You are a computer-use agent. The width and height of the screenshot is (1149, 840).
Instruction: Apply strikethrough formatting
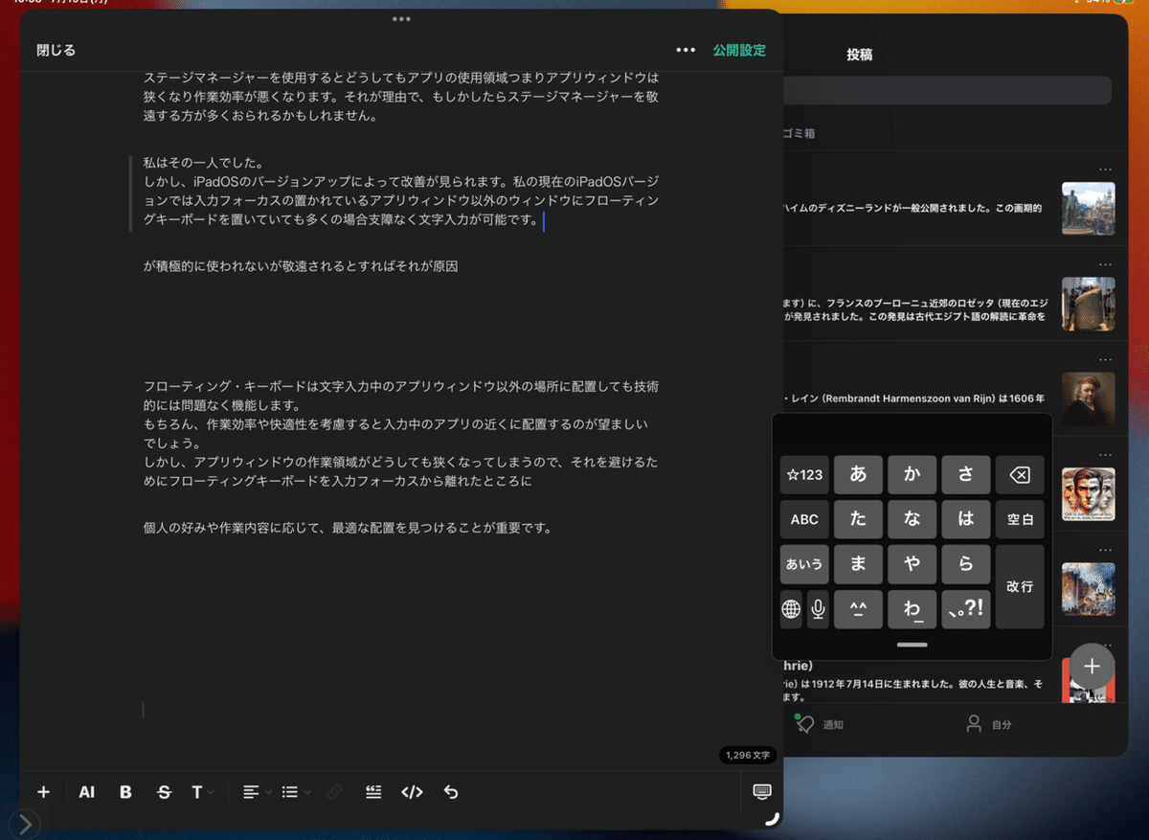164,792
